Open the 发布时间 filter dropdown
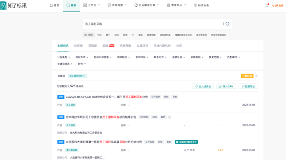This screenshot has width=286, height=160. 142,57
